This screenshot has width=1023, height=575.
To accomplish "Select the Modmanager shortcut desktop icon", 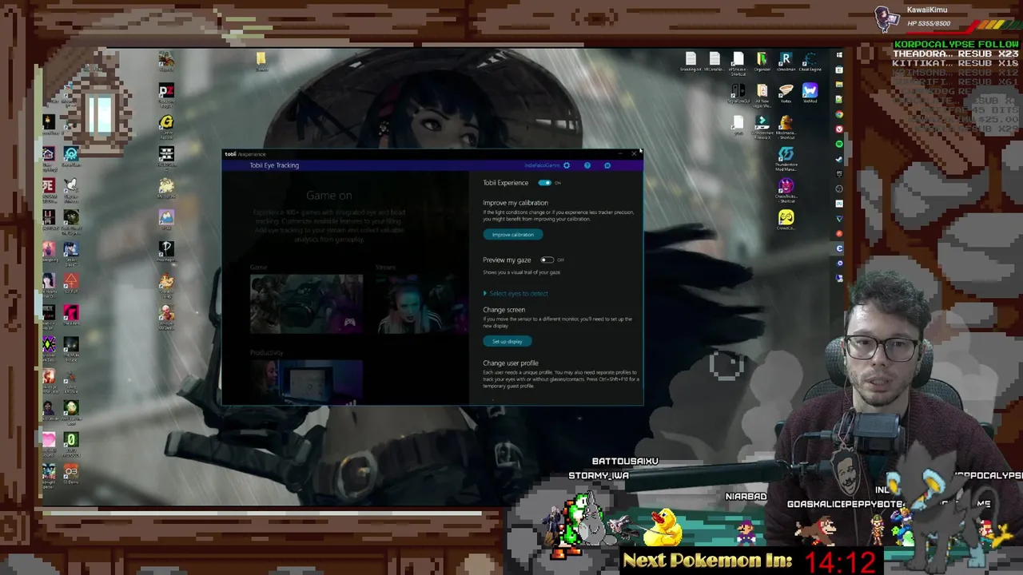I will pos(786,126).
